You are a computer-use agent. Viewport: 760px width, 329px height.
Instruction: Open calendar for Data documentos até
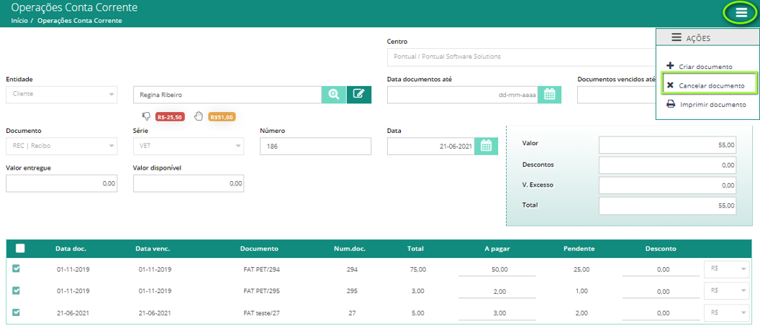[x=549, y=94]
